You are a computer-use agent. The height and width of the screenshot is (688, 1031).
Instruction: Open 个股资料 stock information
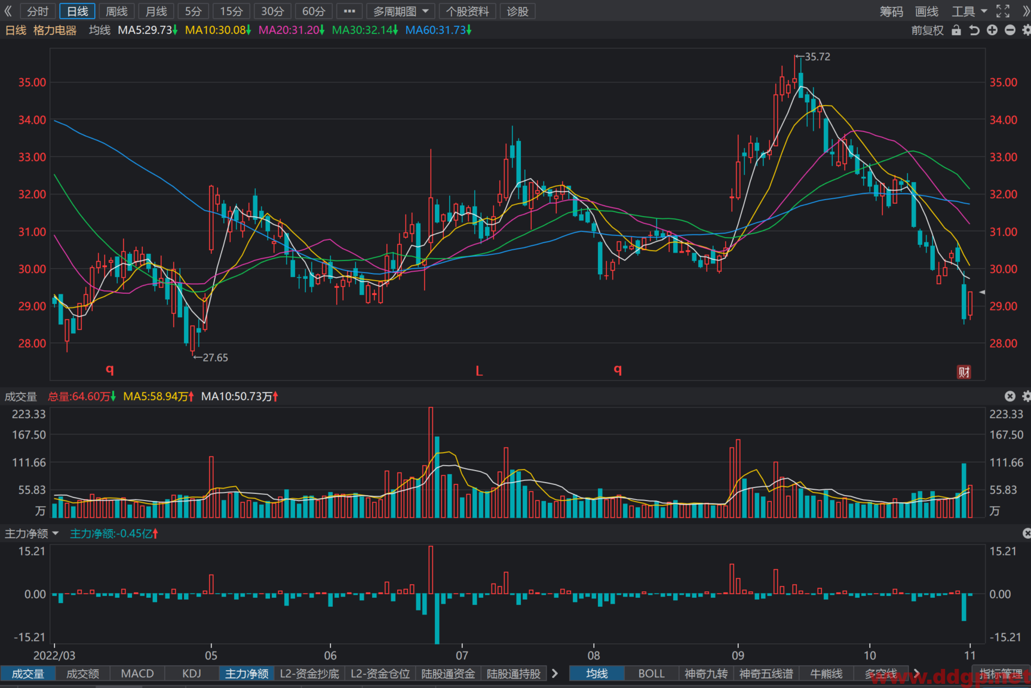click(x=467, y=11)
